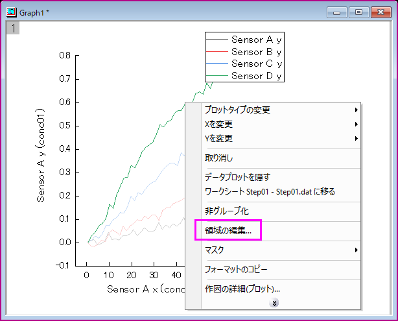398x321 pixels.
Task: Click the 40 tick label on X axis
Action: click(176, 275)
